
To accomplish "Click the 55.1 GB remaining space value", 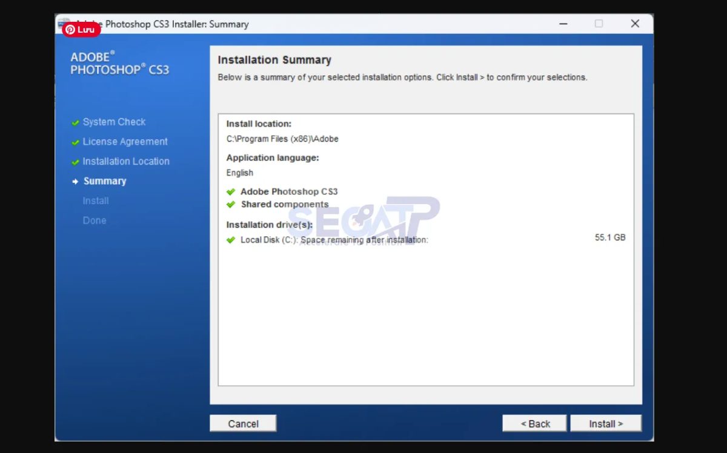I will [609, 238].
